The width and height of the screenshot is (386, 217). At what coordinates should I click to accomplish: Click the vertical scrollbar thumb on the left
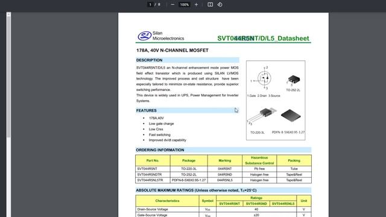coord(8,77)
